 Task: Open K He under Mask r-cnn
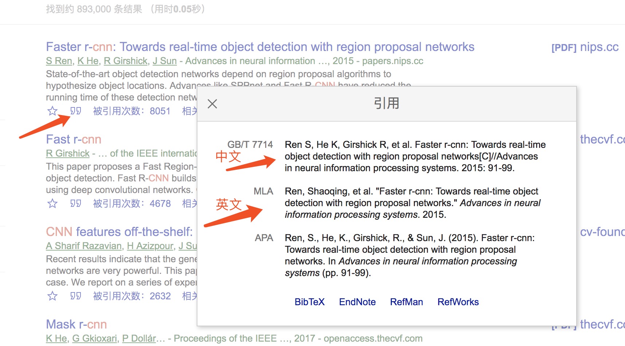point(56,339)
